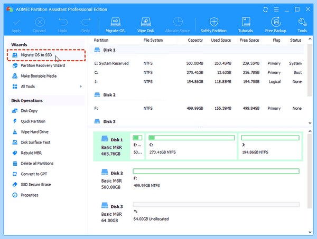Click the Used Space column header
Screen dimensions: 317x239
click(221, 40)
